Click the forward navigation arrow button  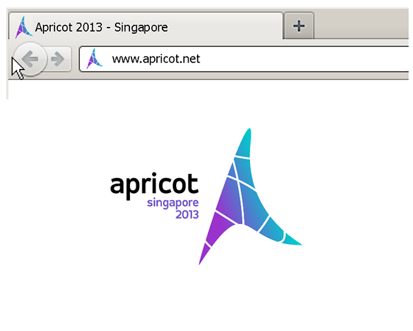[x=59, y=59]
